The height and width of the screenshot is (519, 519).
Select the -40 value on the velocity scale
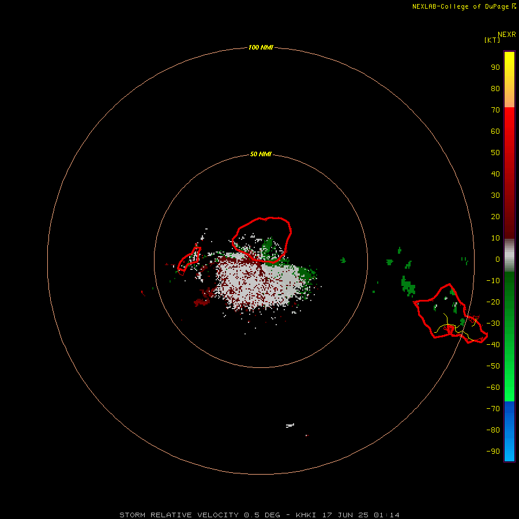pyautogui.click(x=493, y=345)
